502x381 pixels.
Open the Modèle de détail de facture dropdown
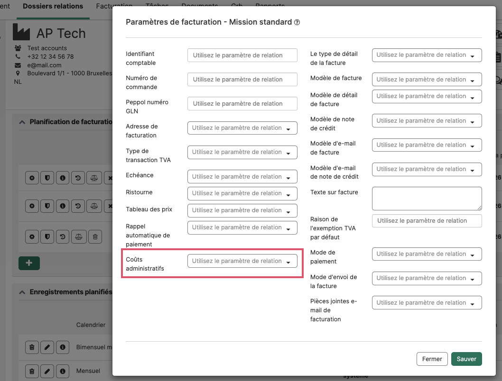coord(427,96)
